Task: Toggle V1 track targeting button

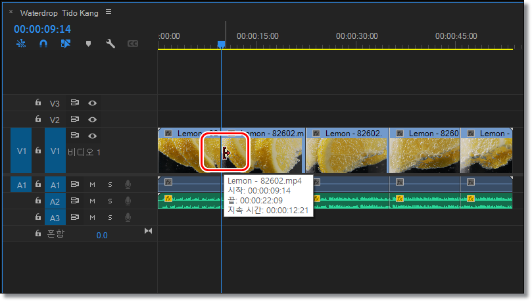Action: click(55, 151)
